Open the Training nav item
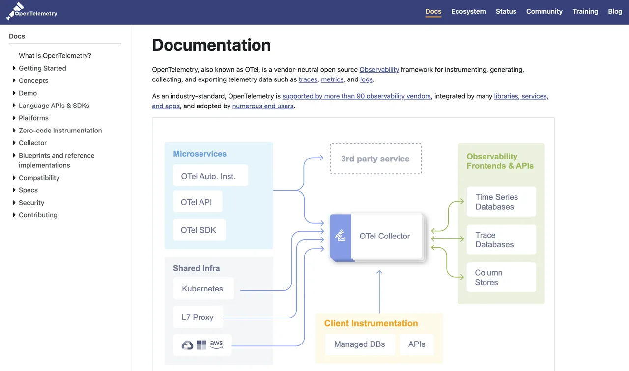Image resolution: width=629 pixels, height=371 pixels. (x=585, y=11)
